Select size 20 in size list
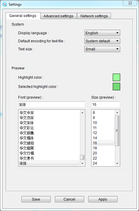139x211 pixels. tap(103, 153)
